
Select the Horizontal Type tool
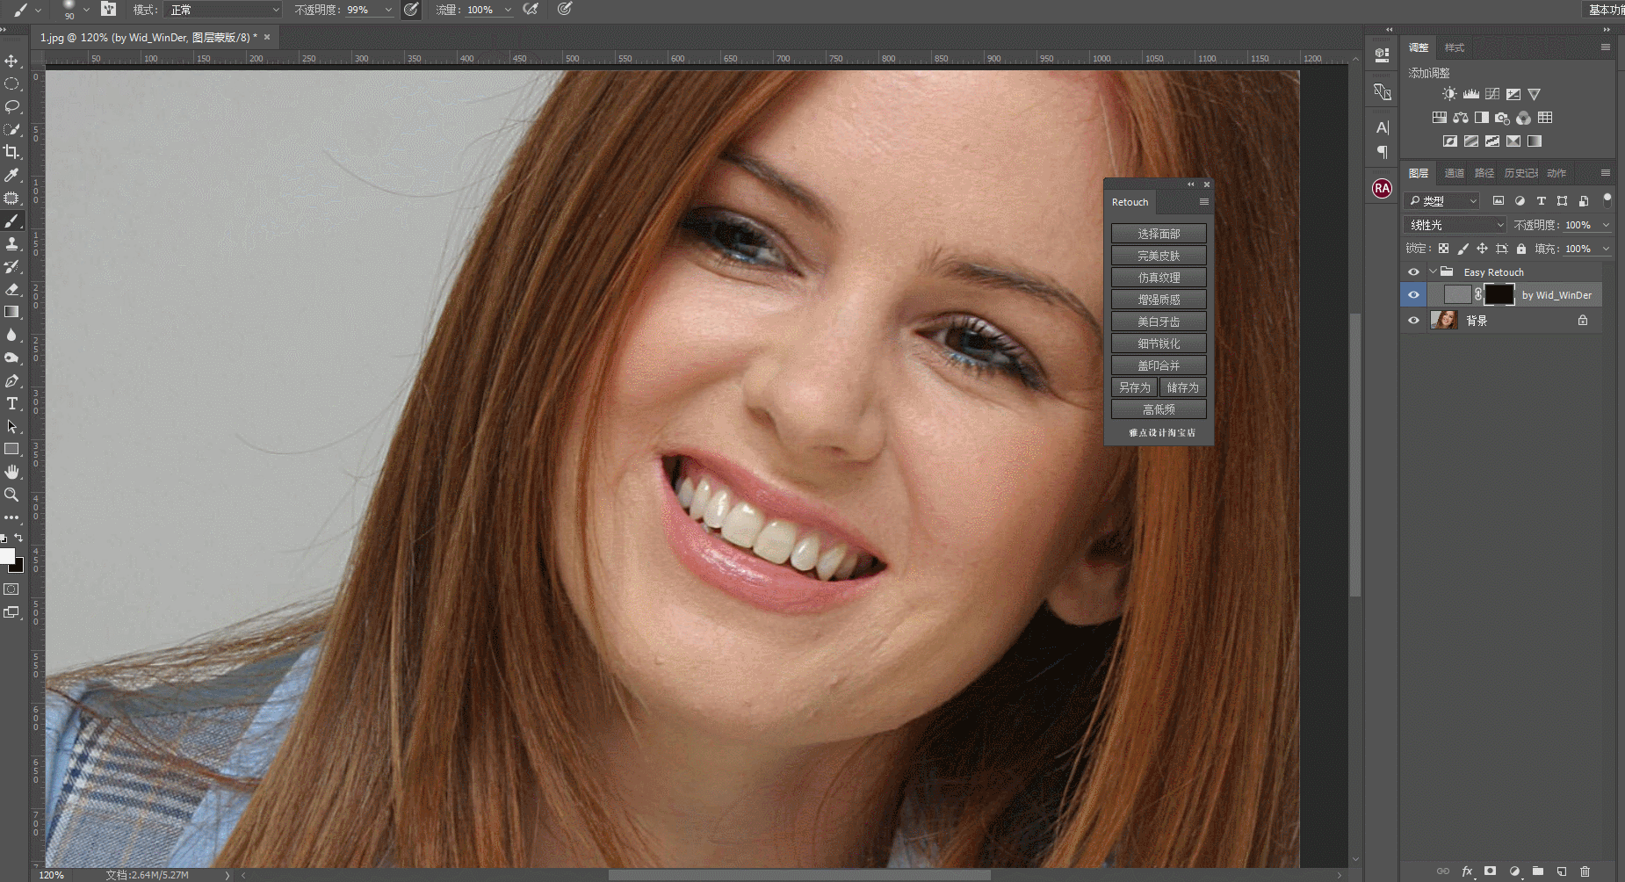click(x=12, y=403)
